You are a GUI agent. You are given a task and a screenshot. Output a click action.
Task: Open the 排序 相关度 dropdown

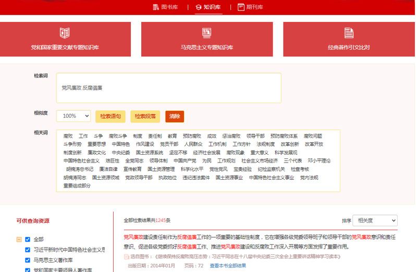tap(374, 221)
